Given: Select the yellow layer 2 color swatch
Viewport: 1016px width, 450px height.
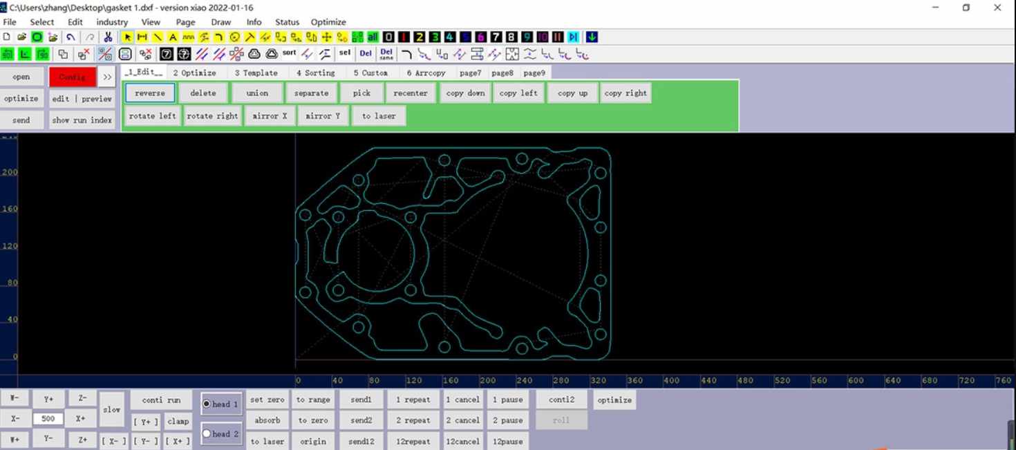Looking at the screenshot, I should 419,37.
